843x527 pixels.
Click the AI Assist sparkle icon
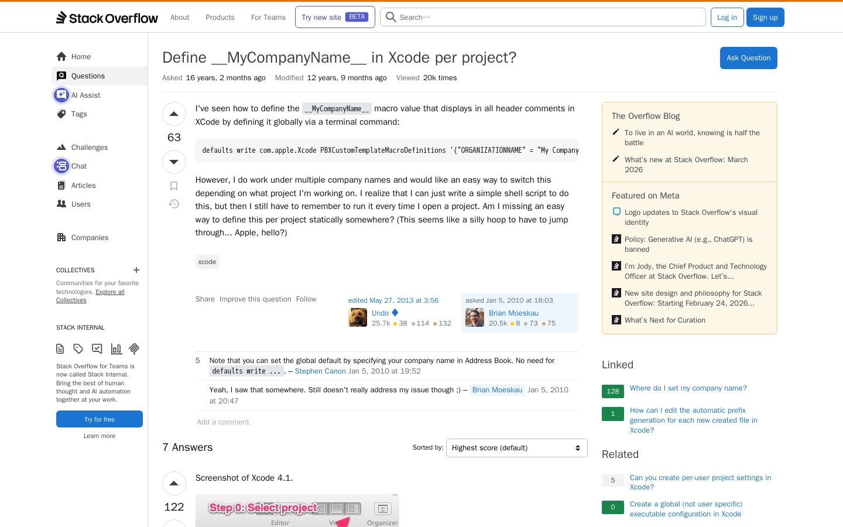pos(61,95)
